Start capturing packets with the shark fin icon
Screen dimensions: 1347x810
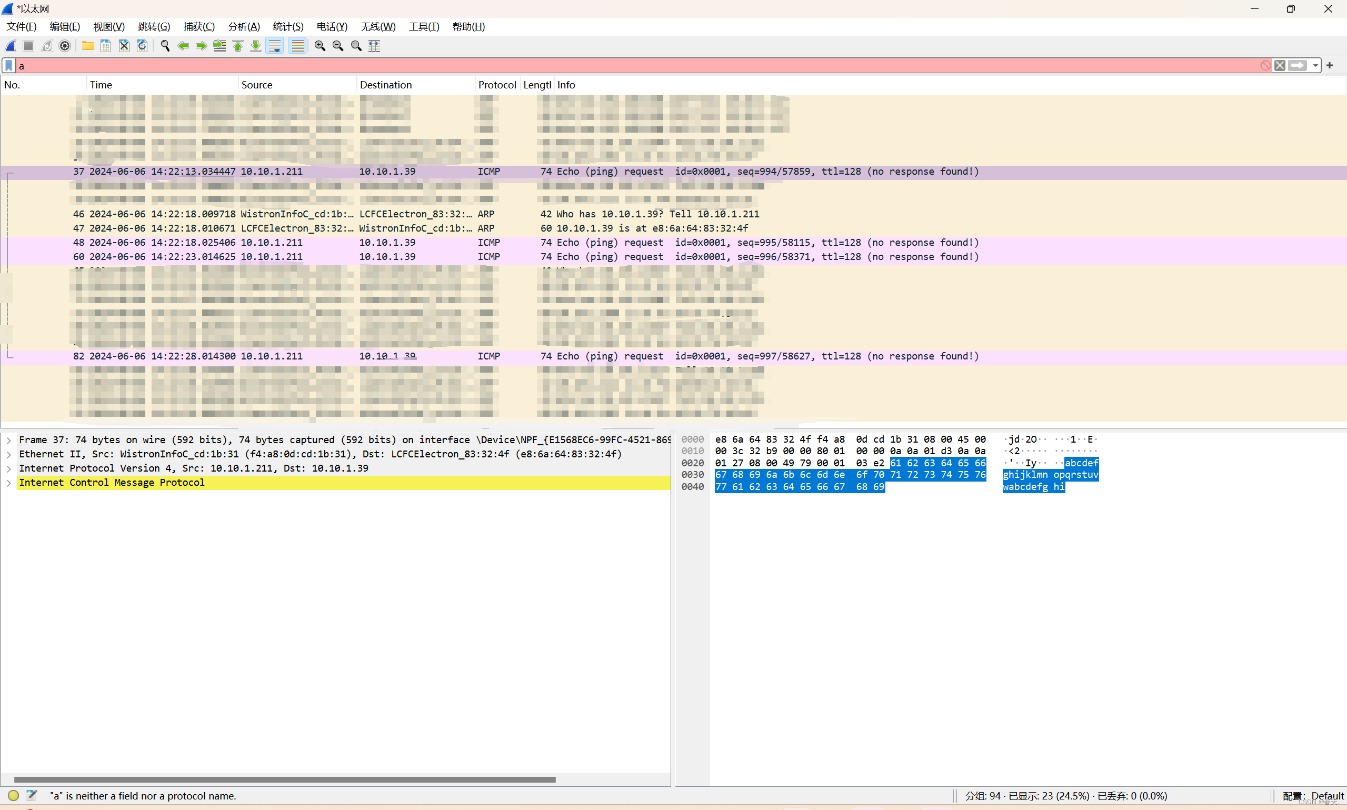pyautogui.click(x=11, y=46)
